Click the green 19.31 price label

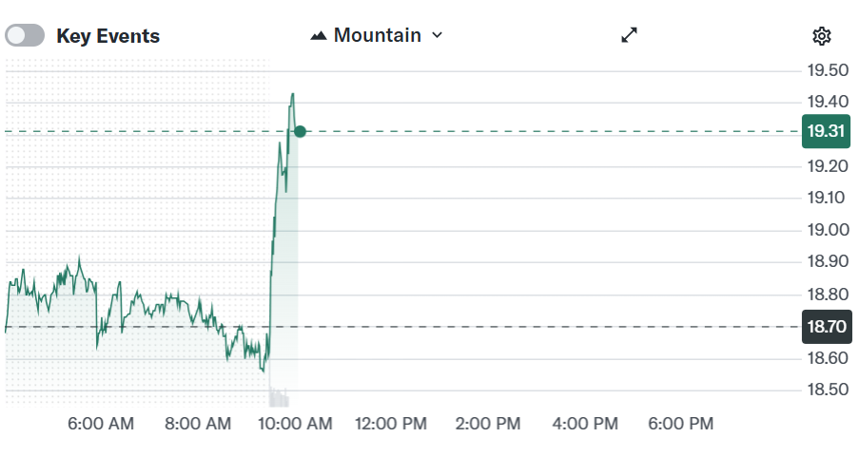click(826, 131)
